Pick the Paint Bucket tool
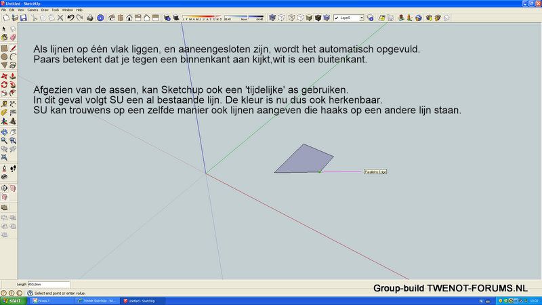542x305 pixels. [x=4, y=37]
